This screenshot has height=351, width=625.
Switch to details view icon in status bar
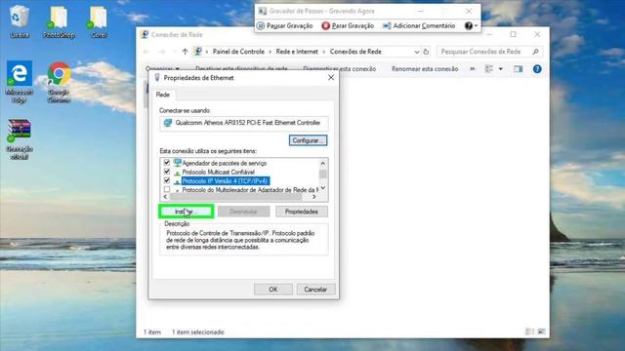click(529, 331)
